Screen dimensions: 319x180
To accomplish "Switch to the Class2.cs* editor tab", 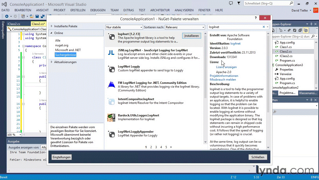I will pos(38,24).
